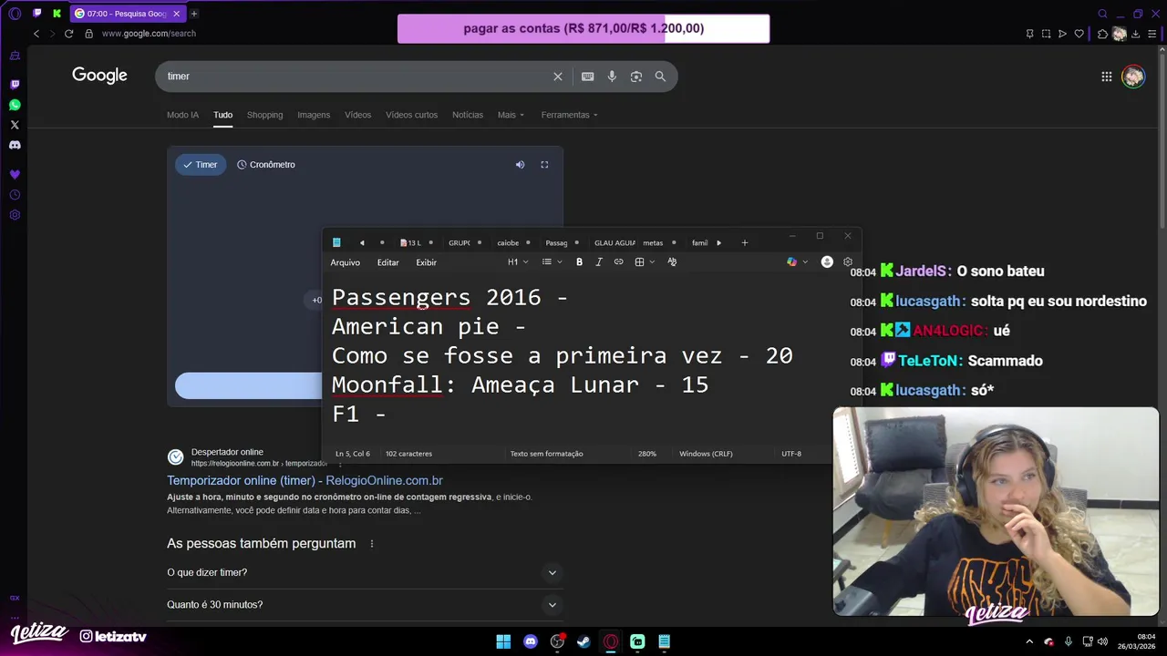
Task: Open X (Twitter) in the Opera sidebar
Action: point(15,125)
